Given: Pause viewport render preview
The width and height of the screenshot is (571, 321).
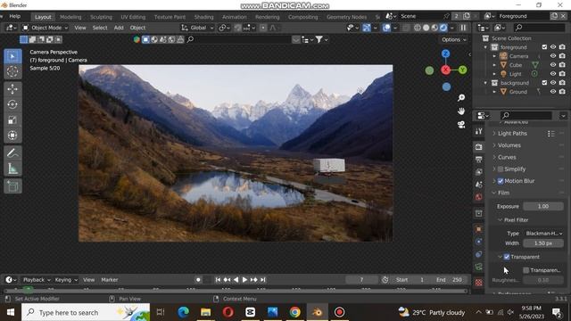Looking at the screenshot, I should pyautogui.click(x=463, y=28).
